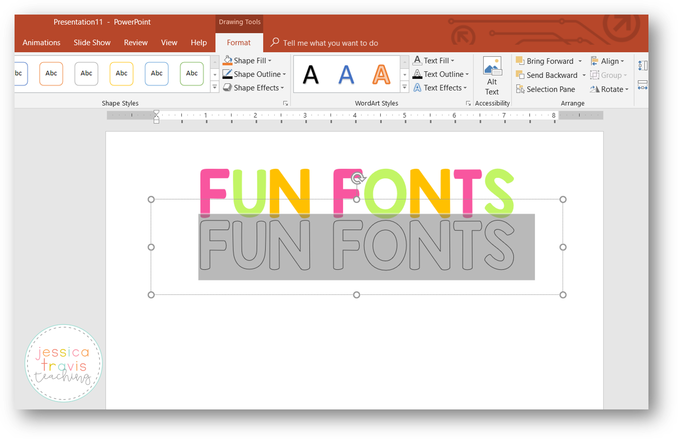Click the outlined gray FUN FONTS text
Screen dimensions: 678x439
click(357, 245)
